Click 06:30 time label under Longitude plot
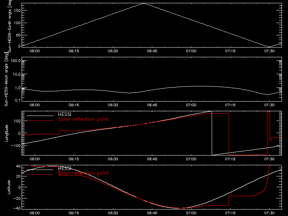Image resolution: width=288 pixels, height=216 pixels. coord(113,159)
